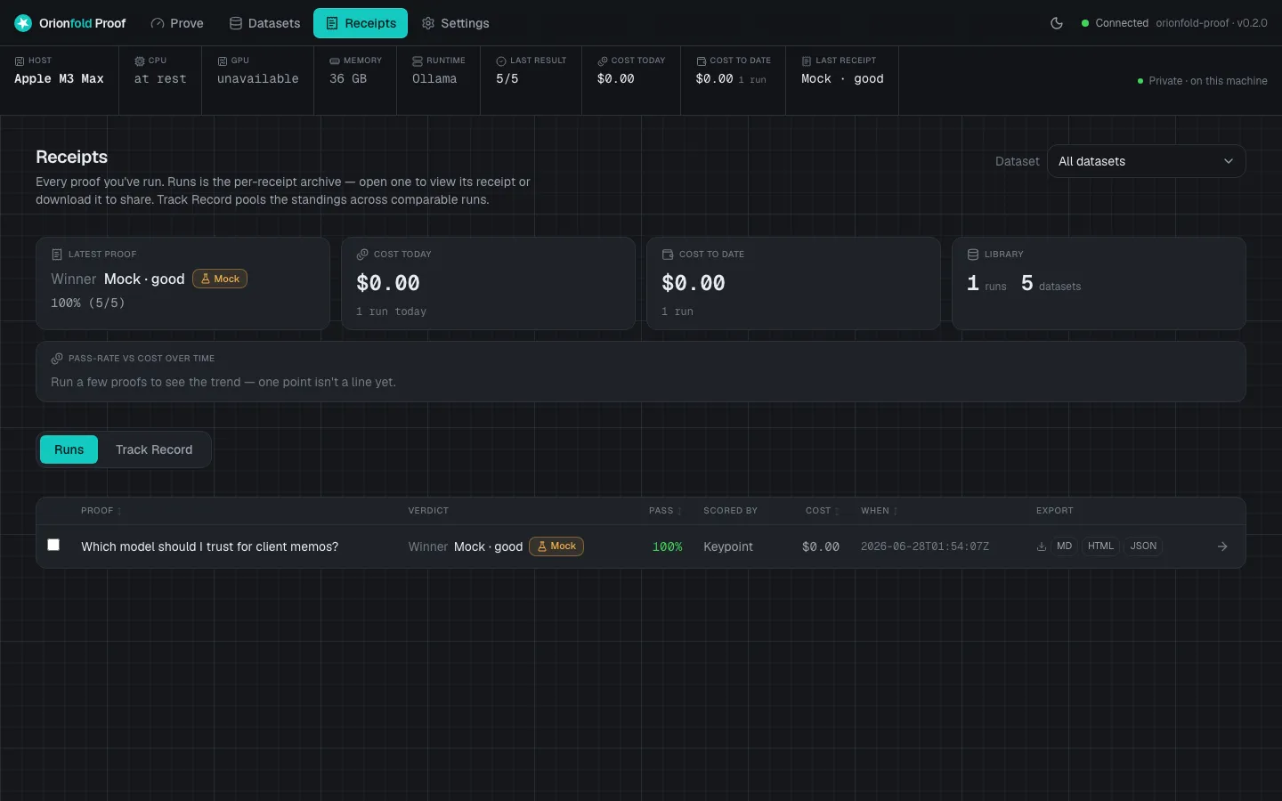Click the Mock badge in Latest Proof card
The image size is (1282, 801).
tap(220, 279)
